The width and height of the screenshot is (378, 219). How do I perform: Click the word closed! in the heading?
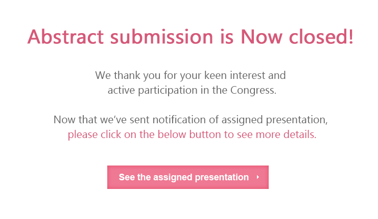[321, 37]
